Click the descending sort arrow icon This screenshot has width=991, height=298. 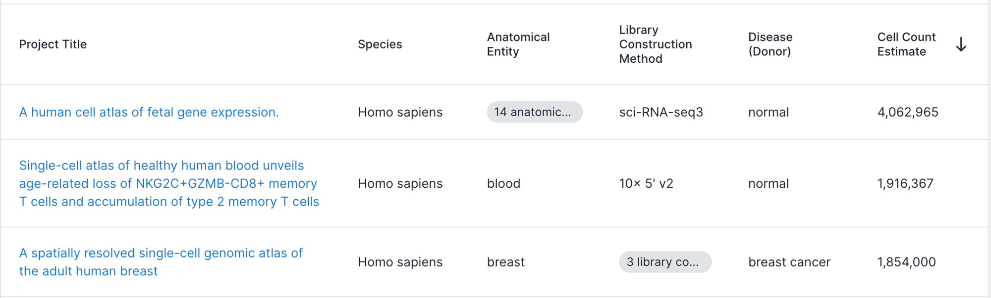click(961, 44)
